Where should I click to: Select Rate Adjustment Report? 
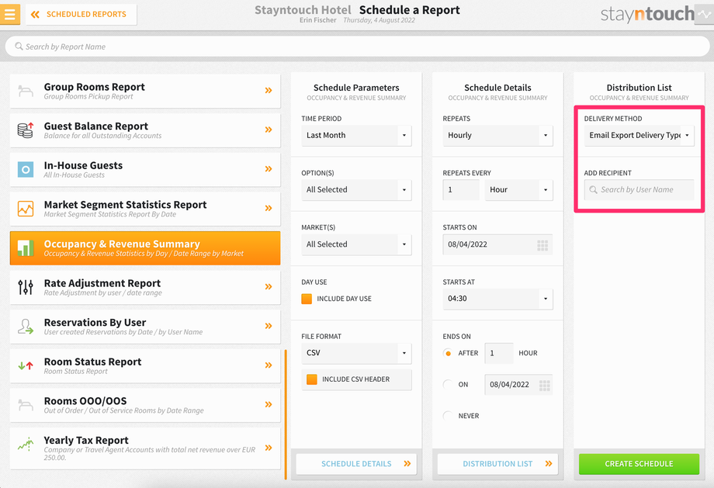tap(145, 287)
